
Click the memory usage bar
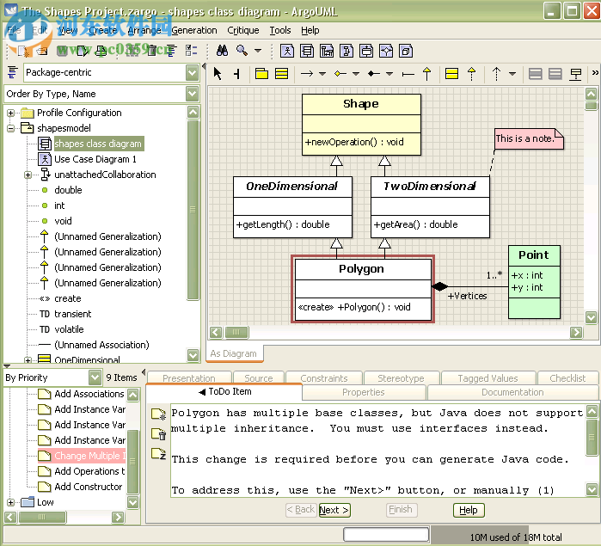(515, 537)
